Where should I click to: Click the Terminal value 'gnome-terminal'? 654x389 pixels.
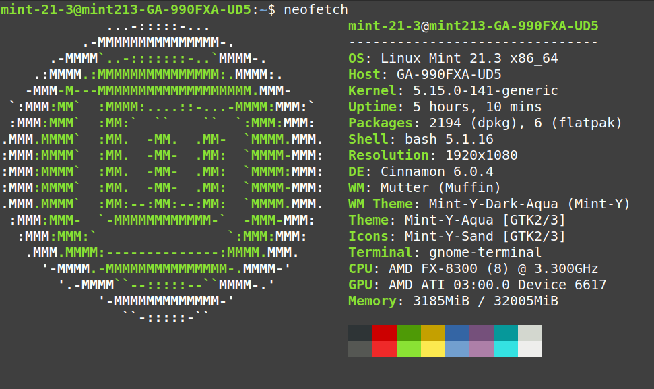(x=485, y=252)
